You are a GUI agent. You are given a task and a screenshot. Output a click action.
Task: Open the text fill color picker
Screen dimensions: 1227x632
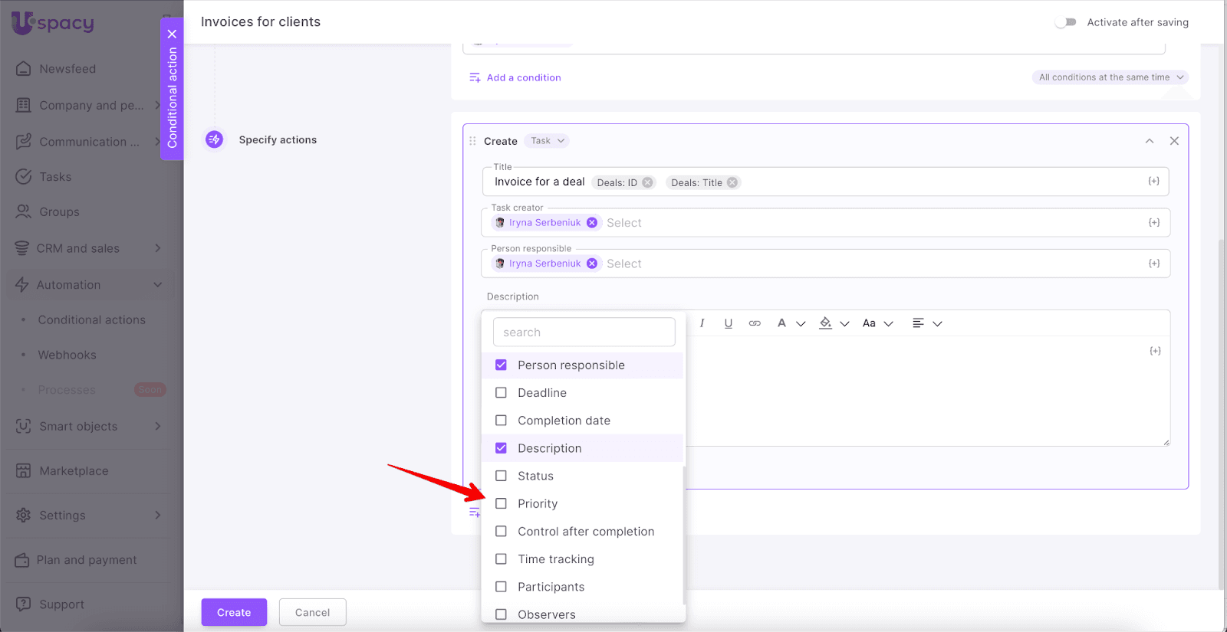(826, 323)
